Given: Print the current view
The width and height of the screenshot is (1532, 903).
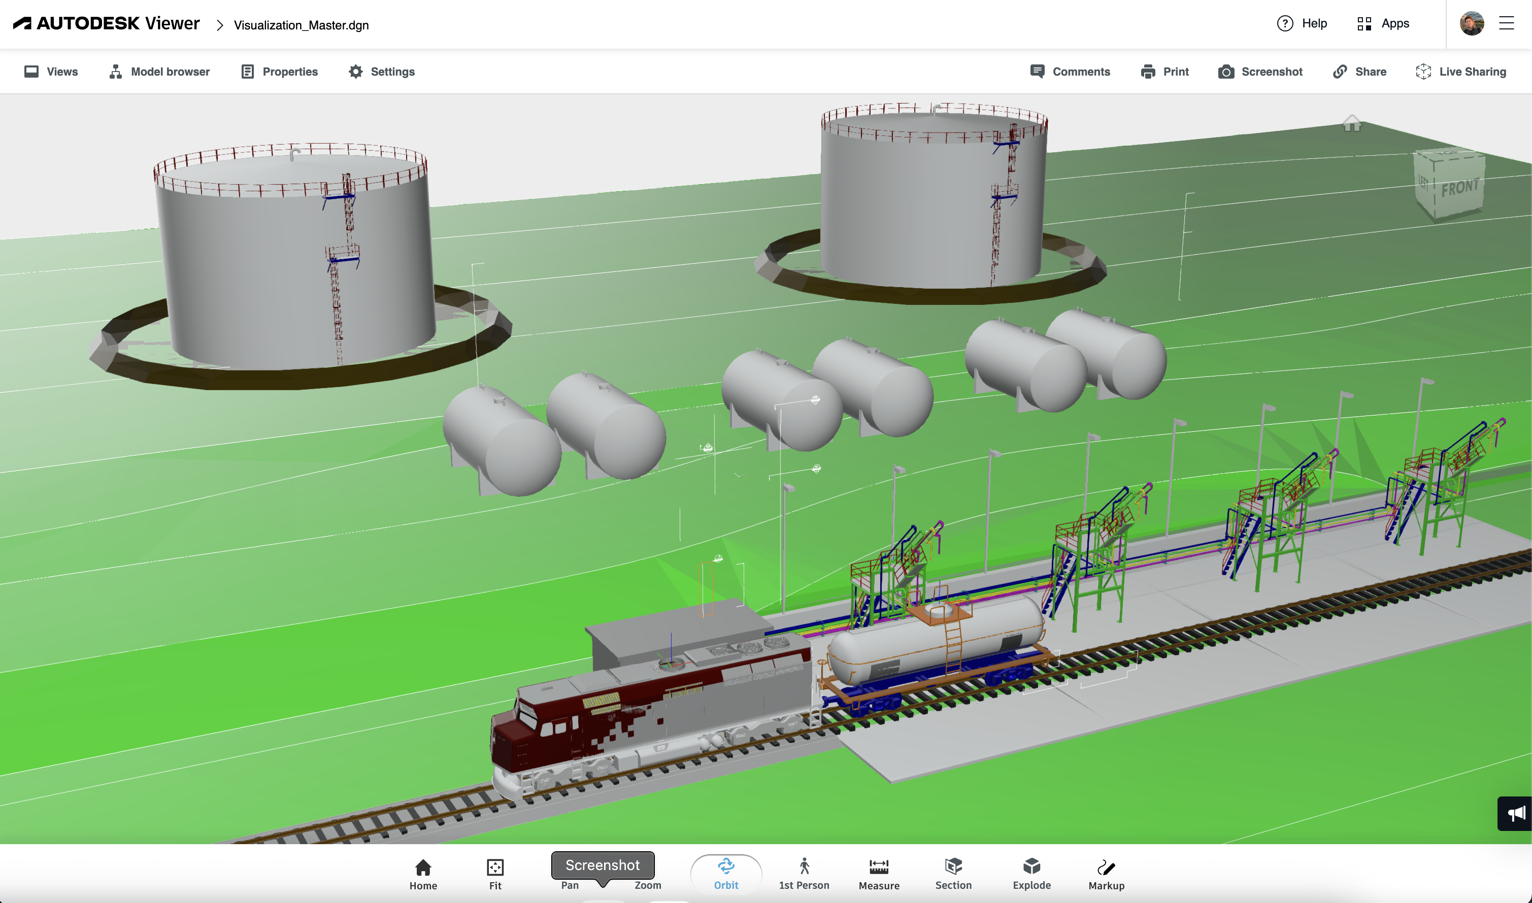Looking at the screenshot, I should click(1164, 72).
